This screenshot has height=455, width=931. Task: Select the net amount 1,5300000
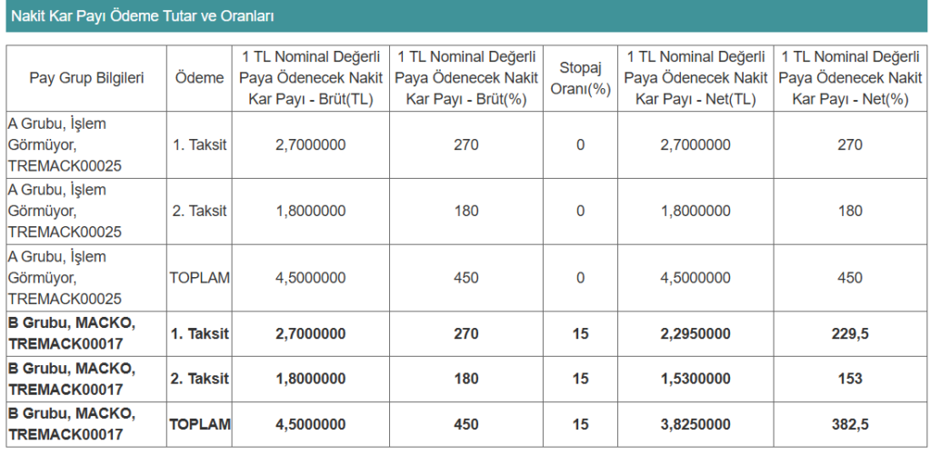696,379
